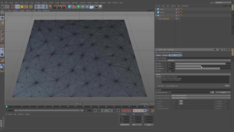Open MoExtrude Effectors placement dropdown
The height and width of the screenshot is (132, 234).
click(201, 98)
